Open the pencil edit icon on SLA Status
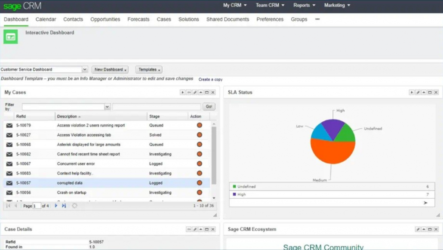The image size is (443, 250). click(417, 92)
